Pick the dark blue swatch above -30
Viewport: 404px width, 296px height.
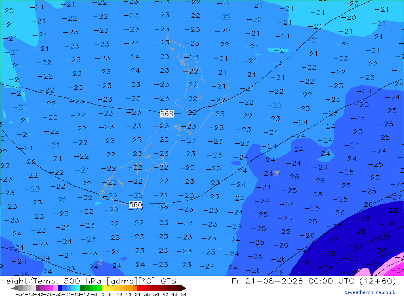click(60, 288)
